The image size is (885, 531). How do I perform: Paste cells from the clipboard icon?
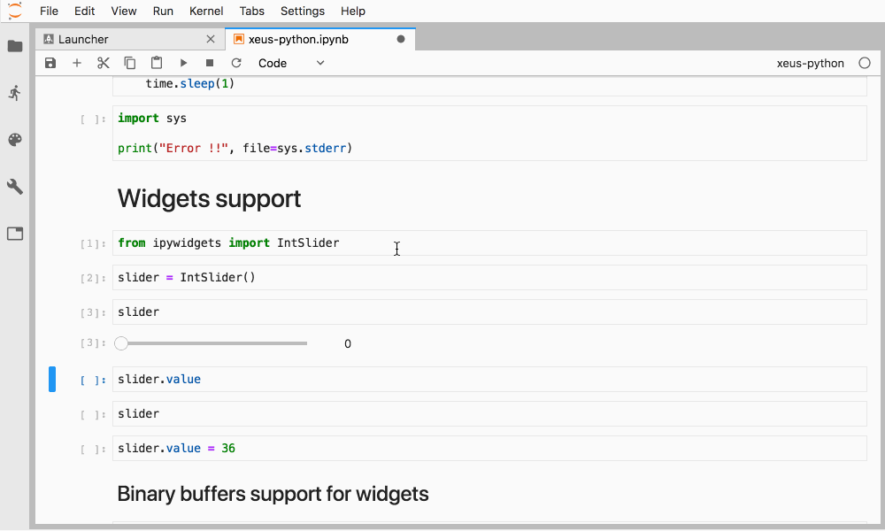pyautogui.click(x=157, y=63)
